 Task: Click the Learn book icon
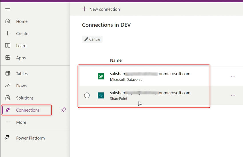click(x=8, y=45)
